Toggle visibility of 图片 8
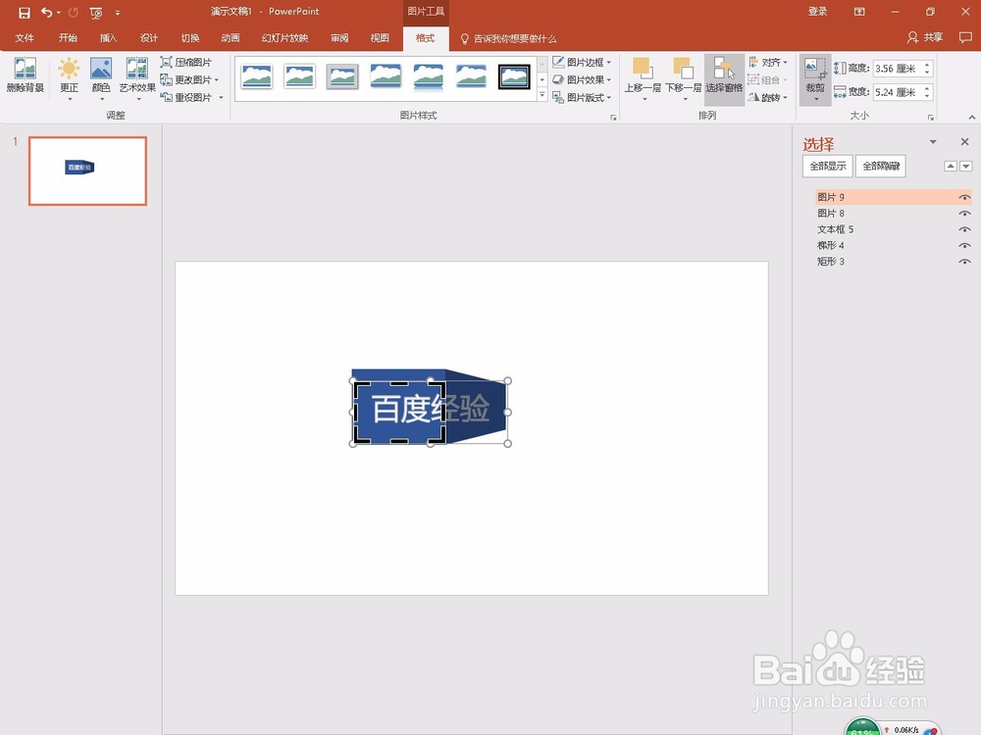The image size is (981, 735). pyautogui.click(x=964, y=214)
